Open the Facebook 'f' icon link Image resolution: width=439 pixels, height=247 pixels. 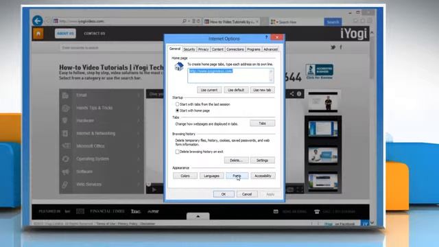(341, 47)
